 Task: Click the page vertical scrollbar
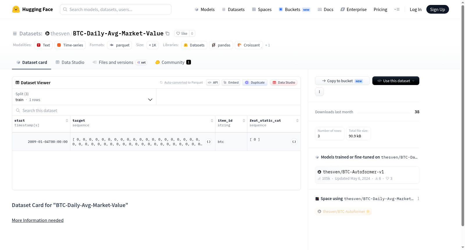[463, 116]
